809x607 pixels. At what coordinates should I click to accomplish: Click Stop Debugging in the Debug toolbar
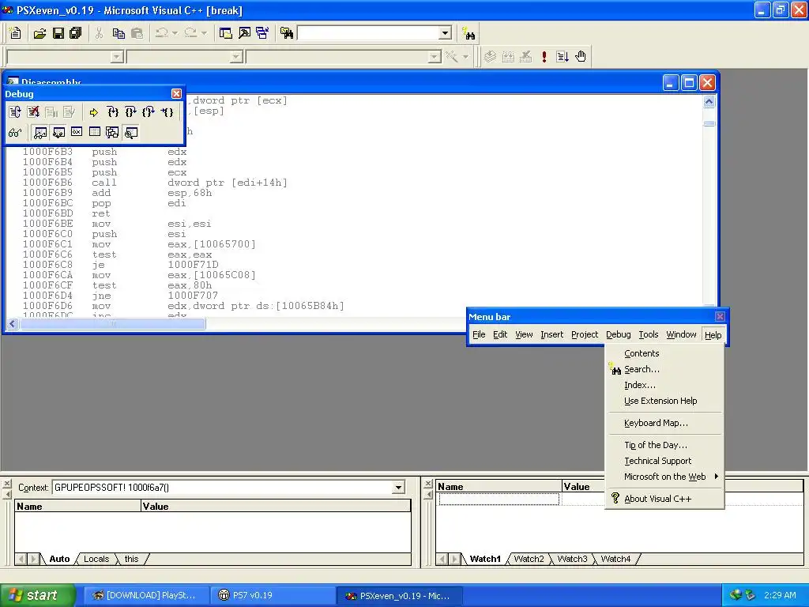[33, 112]
